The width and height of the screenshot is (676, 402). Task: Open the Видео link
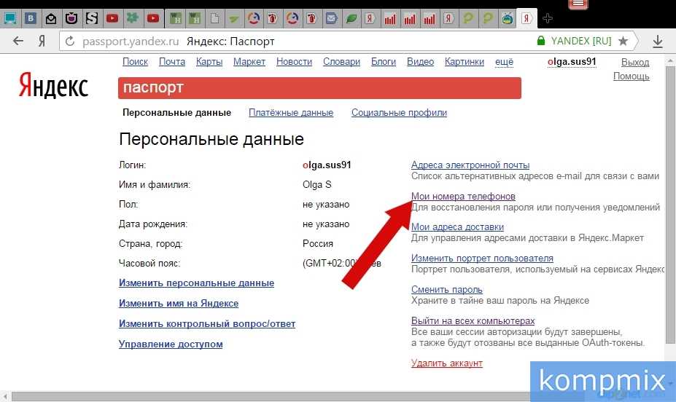(420, 62)
